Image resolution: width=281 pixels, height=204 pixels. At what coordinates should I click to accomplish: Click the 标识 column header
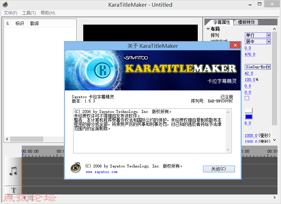(x=20, y=23)
